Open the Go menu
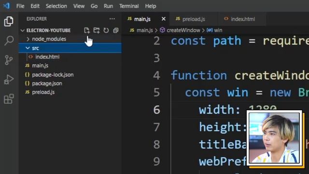309x174 pixels. click(94, 6)
